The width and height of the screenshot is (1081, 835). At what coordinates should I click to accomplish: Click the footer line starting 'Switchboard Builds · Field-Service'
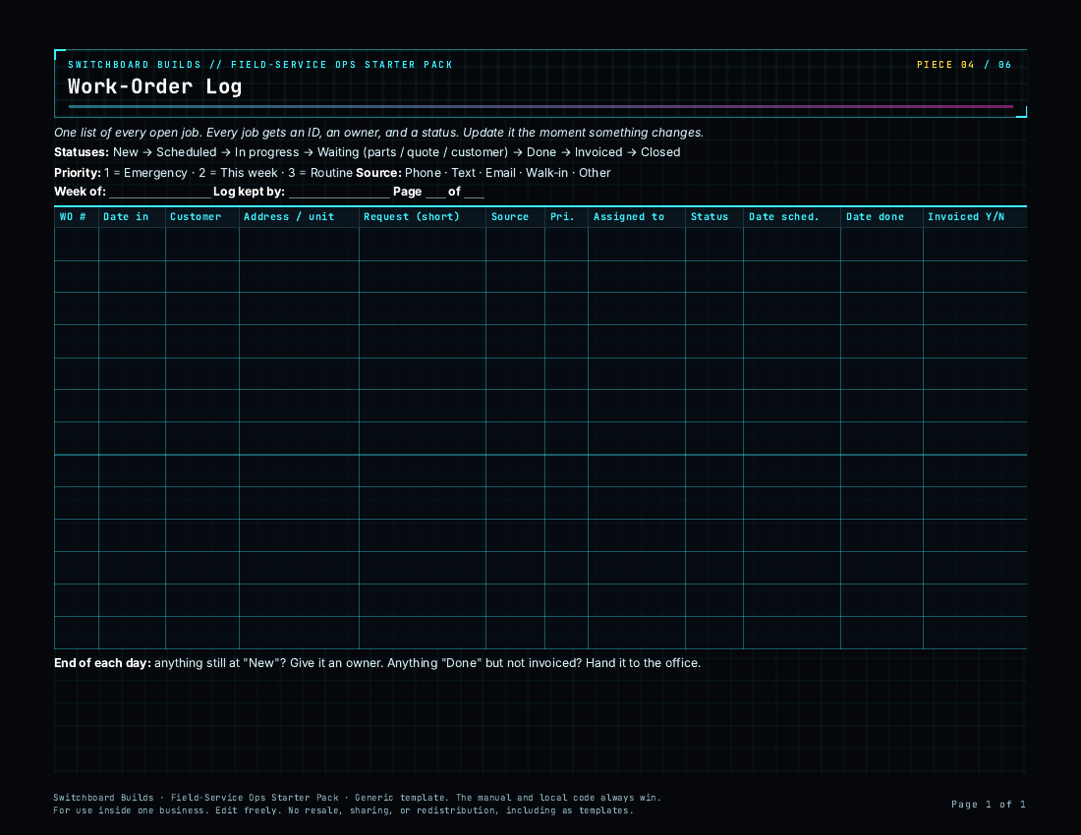(x=357, y=798)
